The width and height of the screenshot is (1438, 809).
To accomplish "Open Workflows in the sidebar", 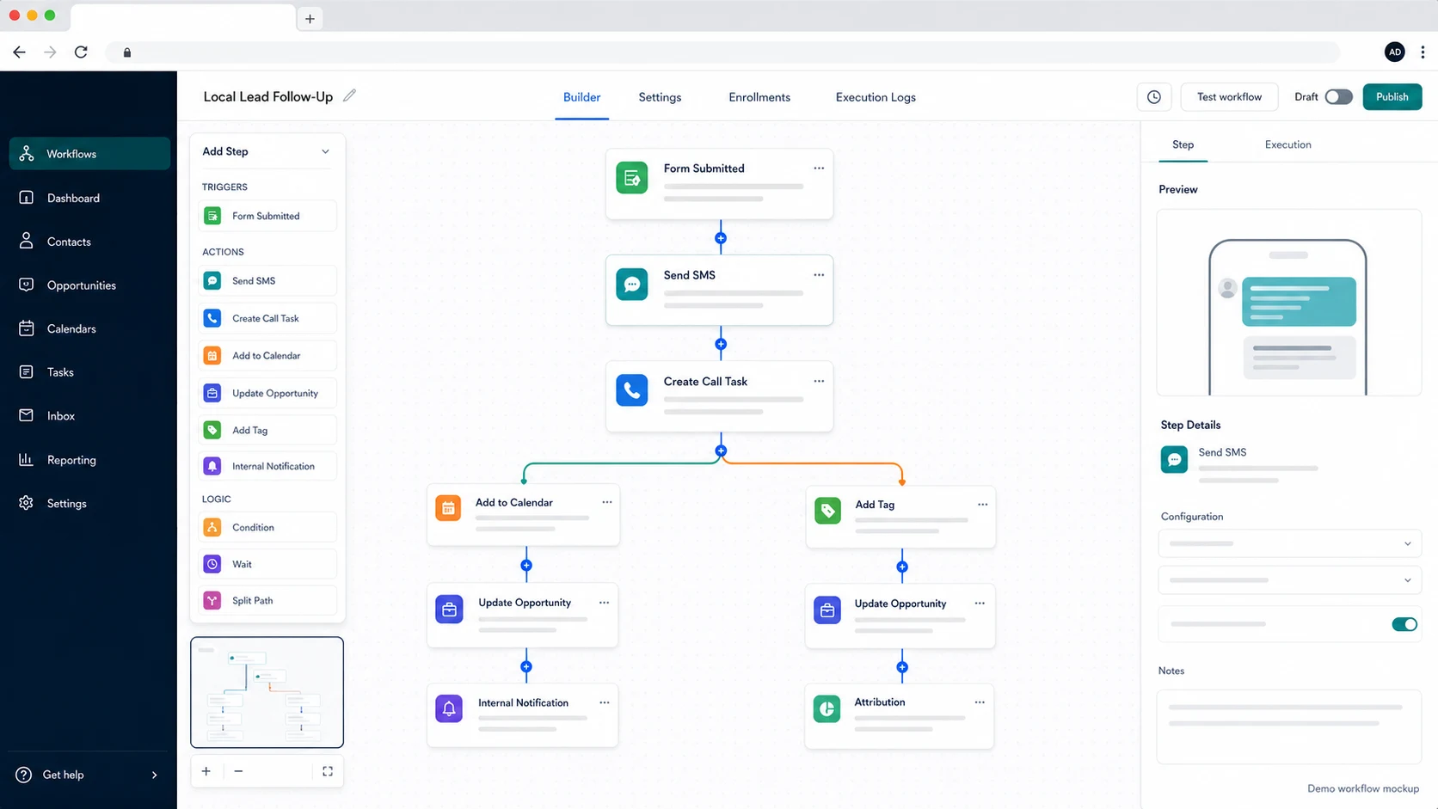I will (89, 154).
